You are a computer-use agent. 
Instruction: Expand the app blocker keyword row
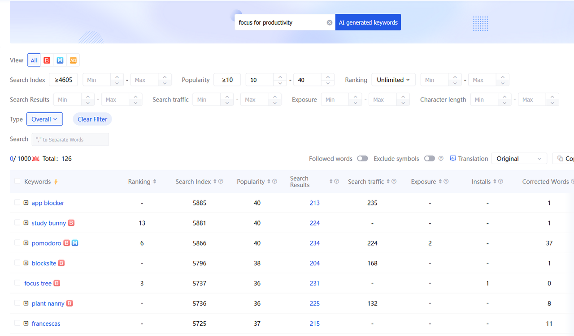coord(26,203)
